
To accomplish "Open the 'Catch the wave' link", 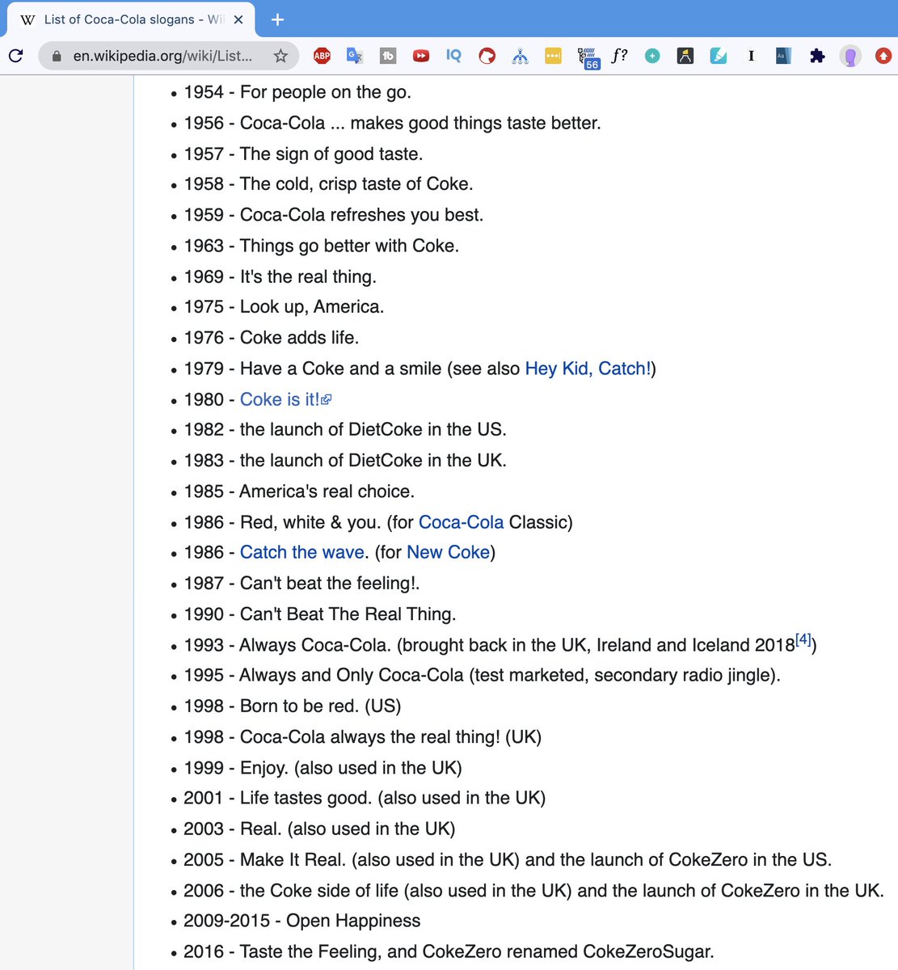I will tap(301, 552).
